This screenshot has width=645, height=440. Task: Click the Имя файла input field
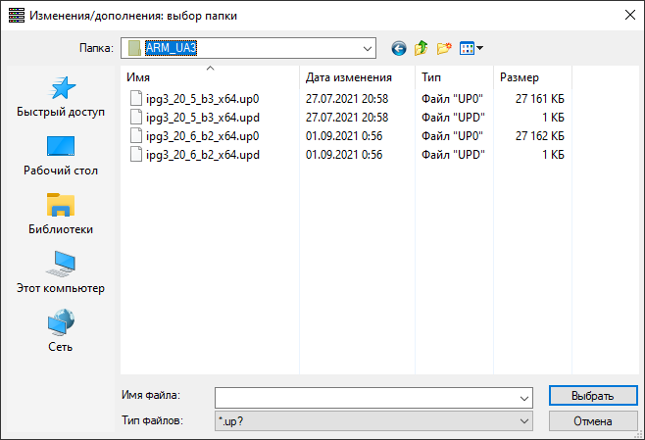click(365, 397)
